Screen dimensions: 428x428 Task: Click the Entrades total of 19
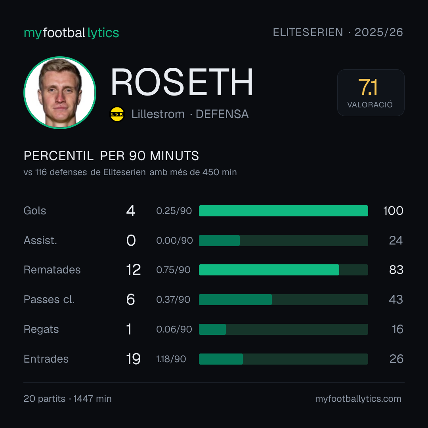133,359
